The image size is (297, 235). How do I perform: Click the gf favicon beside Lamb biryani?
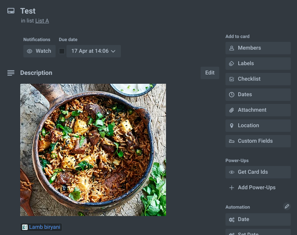25,227
